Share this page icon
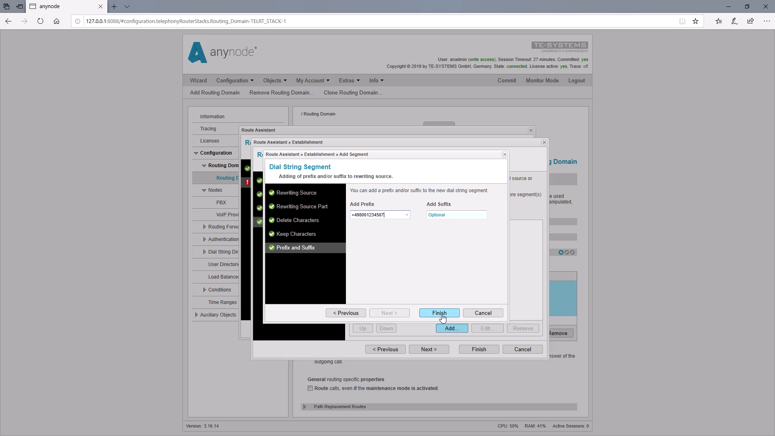Viewport: 775px width, 436px height. (x=750, y=21)
